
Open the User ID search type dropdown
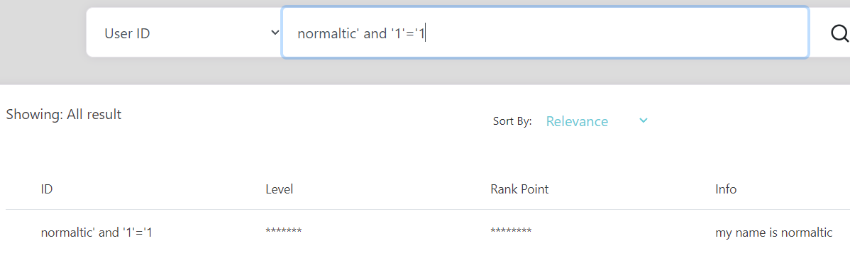(x=184, y=33)
